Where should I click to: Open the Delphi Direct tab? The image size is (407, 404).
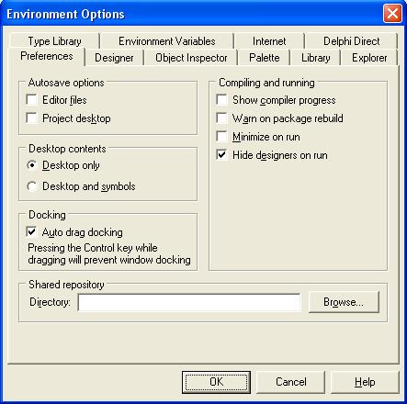click(351, 41)
